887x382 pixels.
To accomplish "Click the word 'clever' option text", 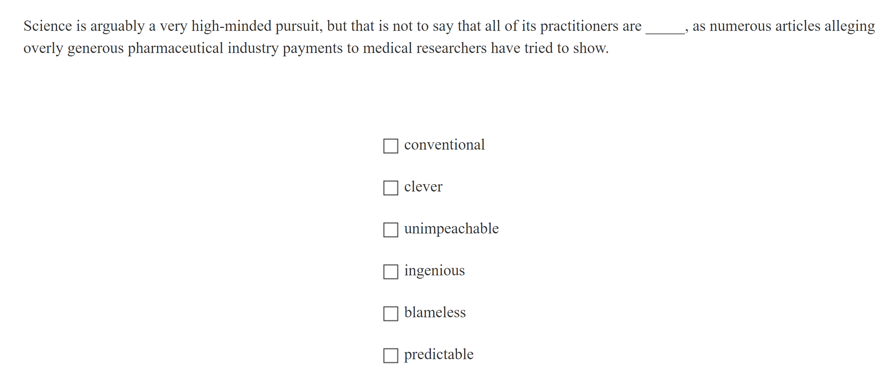I will (x=423, y=187).
